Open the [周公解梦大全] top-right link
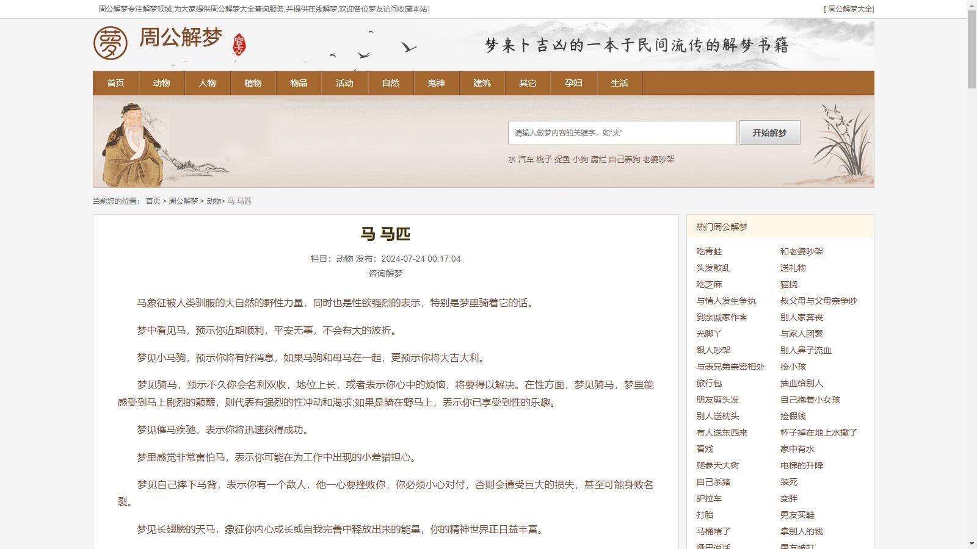This screenshot has width=977, height=549. (x=848, y=9)
